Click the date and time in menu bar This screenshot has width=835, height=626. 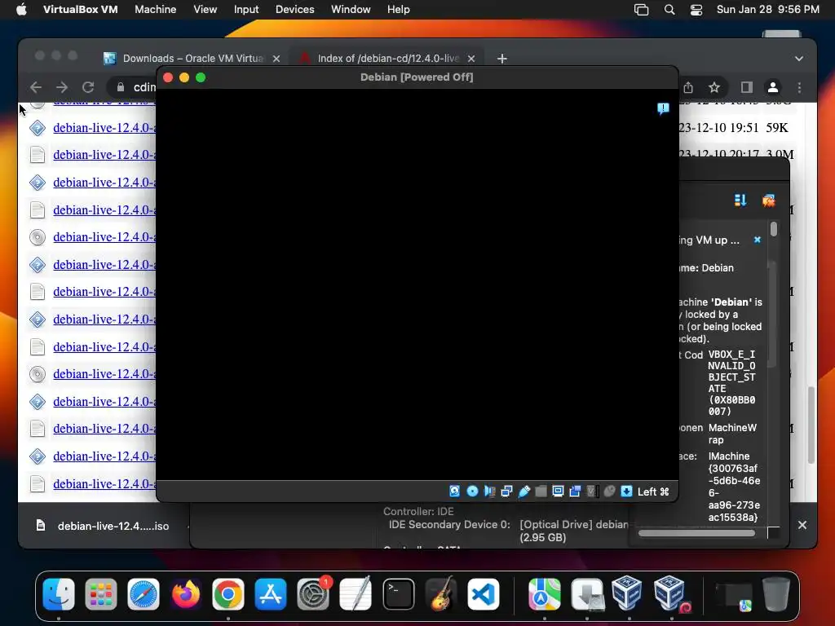(767, 10)
